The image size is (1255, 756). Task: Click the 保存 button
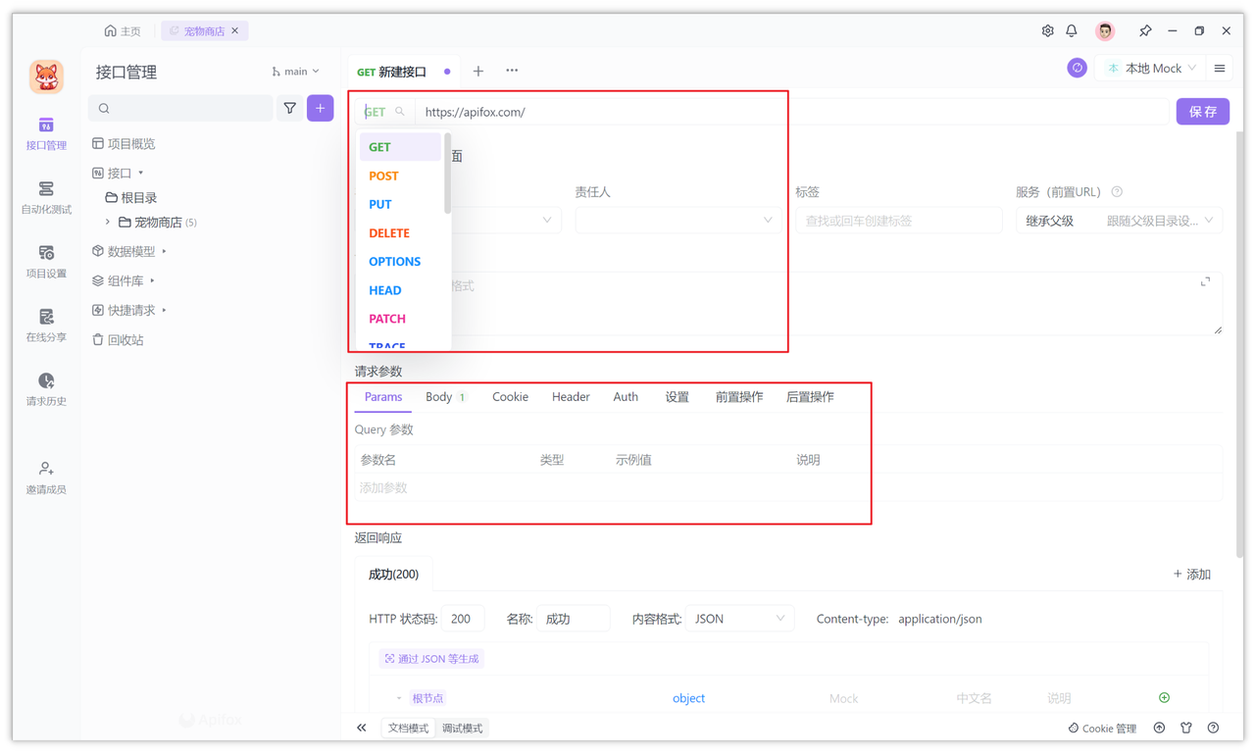tap(1202, 111)
